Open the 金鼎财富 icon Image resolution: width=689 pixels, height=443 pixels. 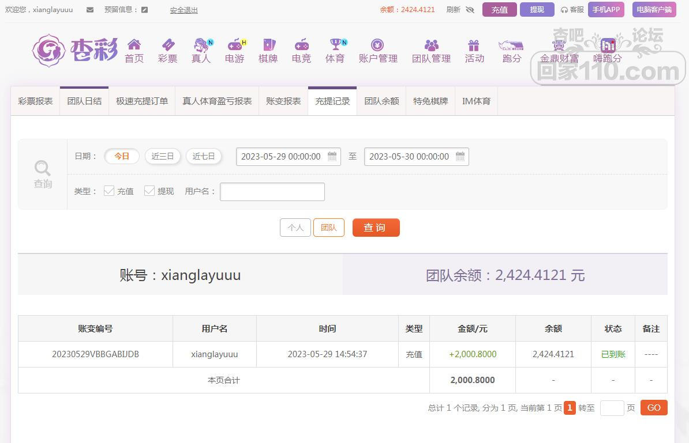[559, 45]
